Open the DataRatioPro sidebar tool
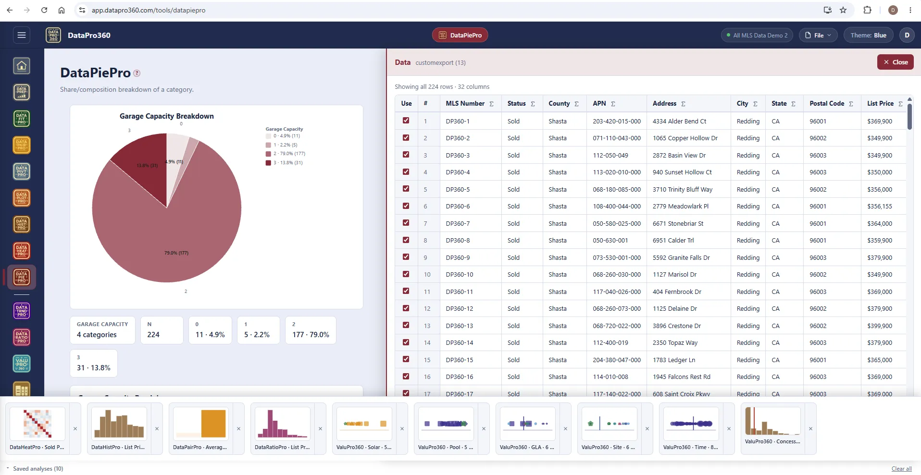This screenshot has width=921, height=475. click(x=22, y=337)
